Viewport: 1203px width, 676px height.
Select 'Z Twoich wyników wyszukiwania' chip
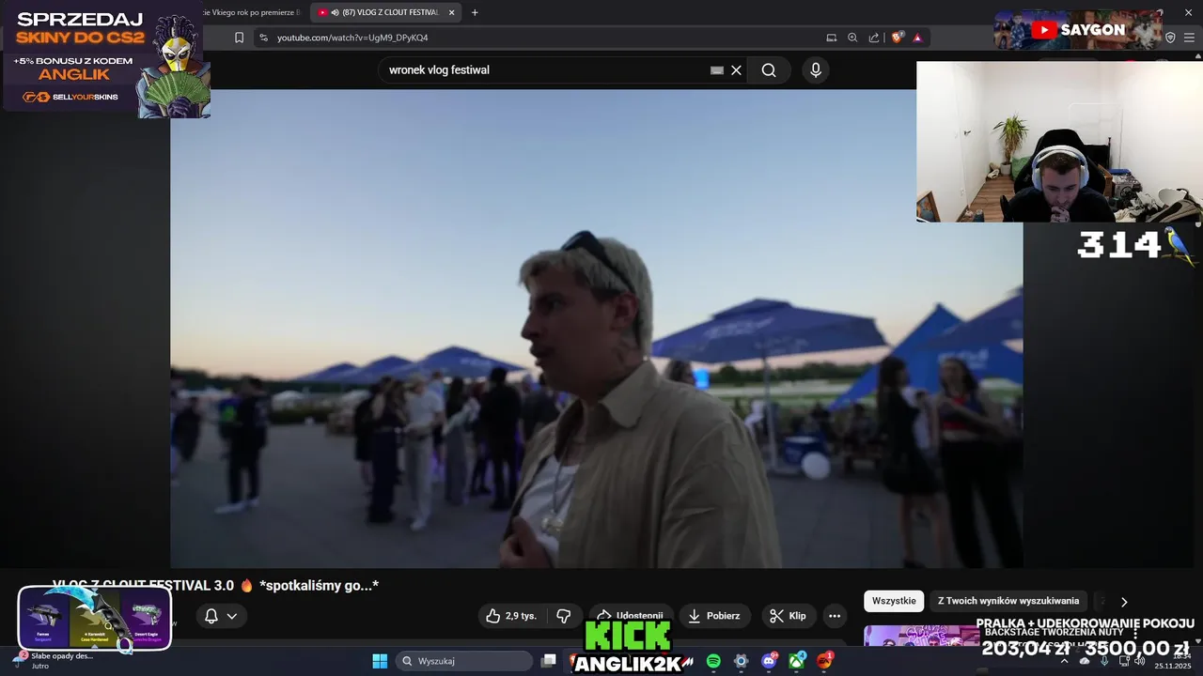coord(1008,601)
